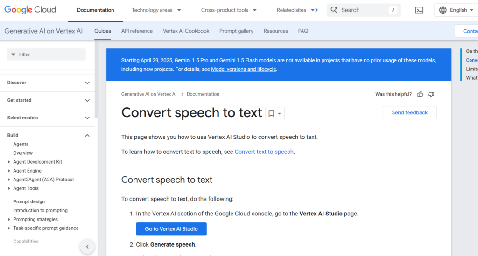
Task: Expand Agent Engine tree item
Action: tap(9, 171)
